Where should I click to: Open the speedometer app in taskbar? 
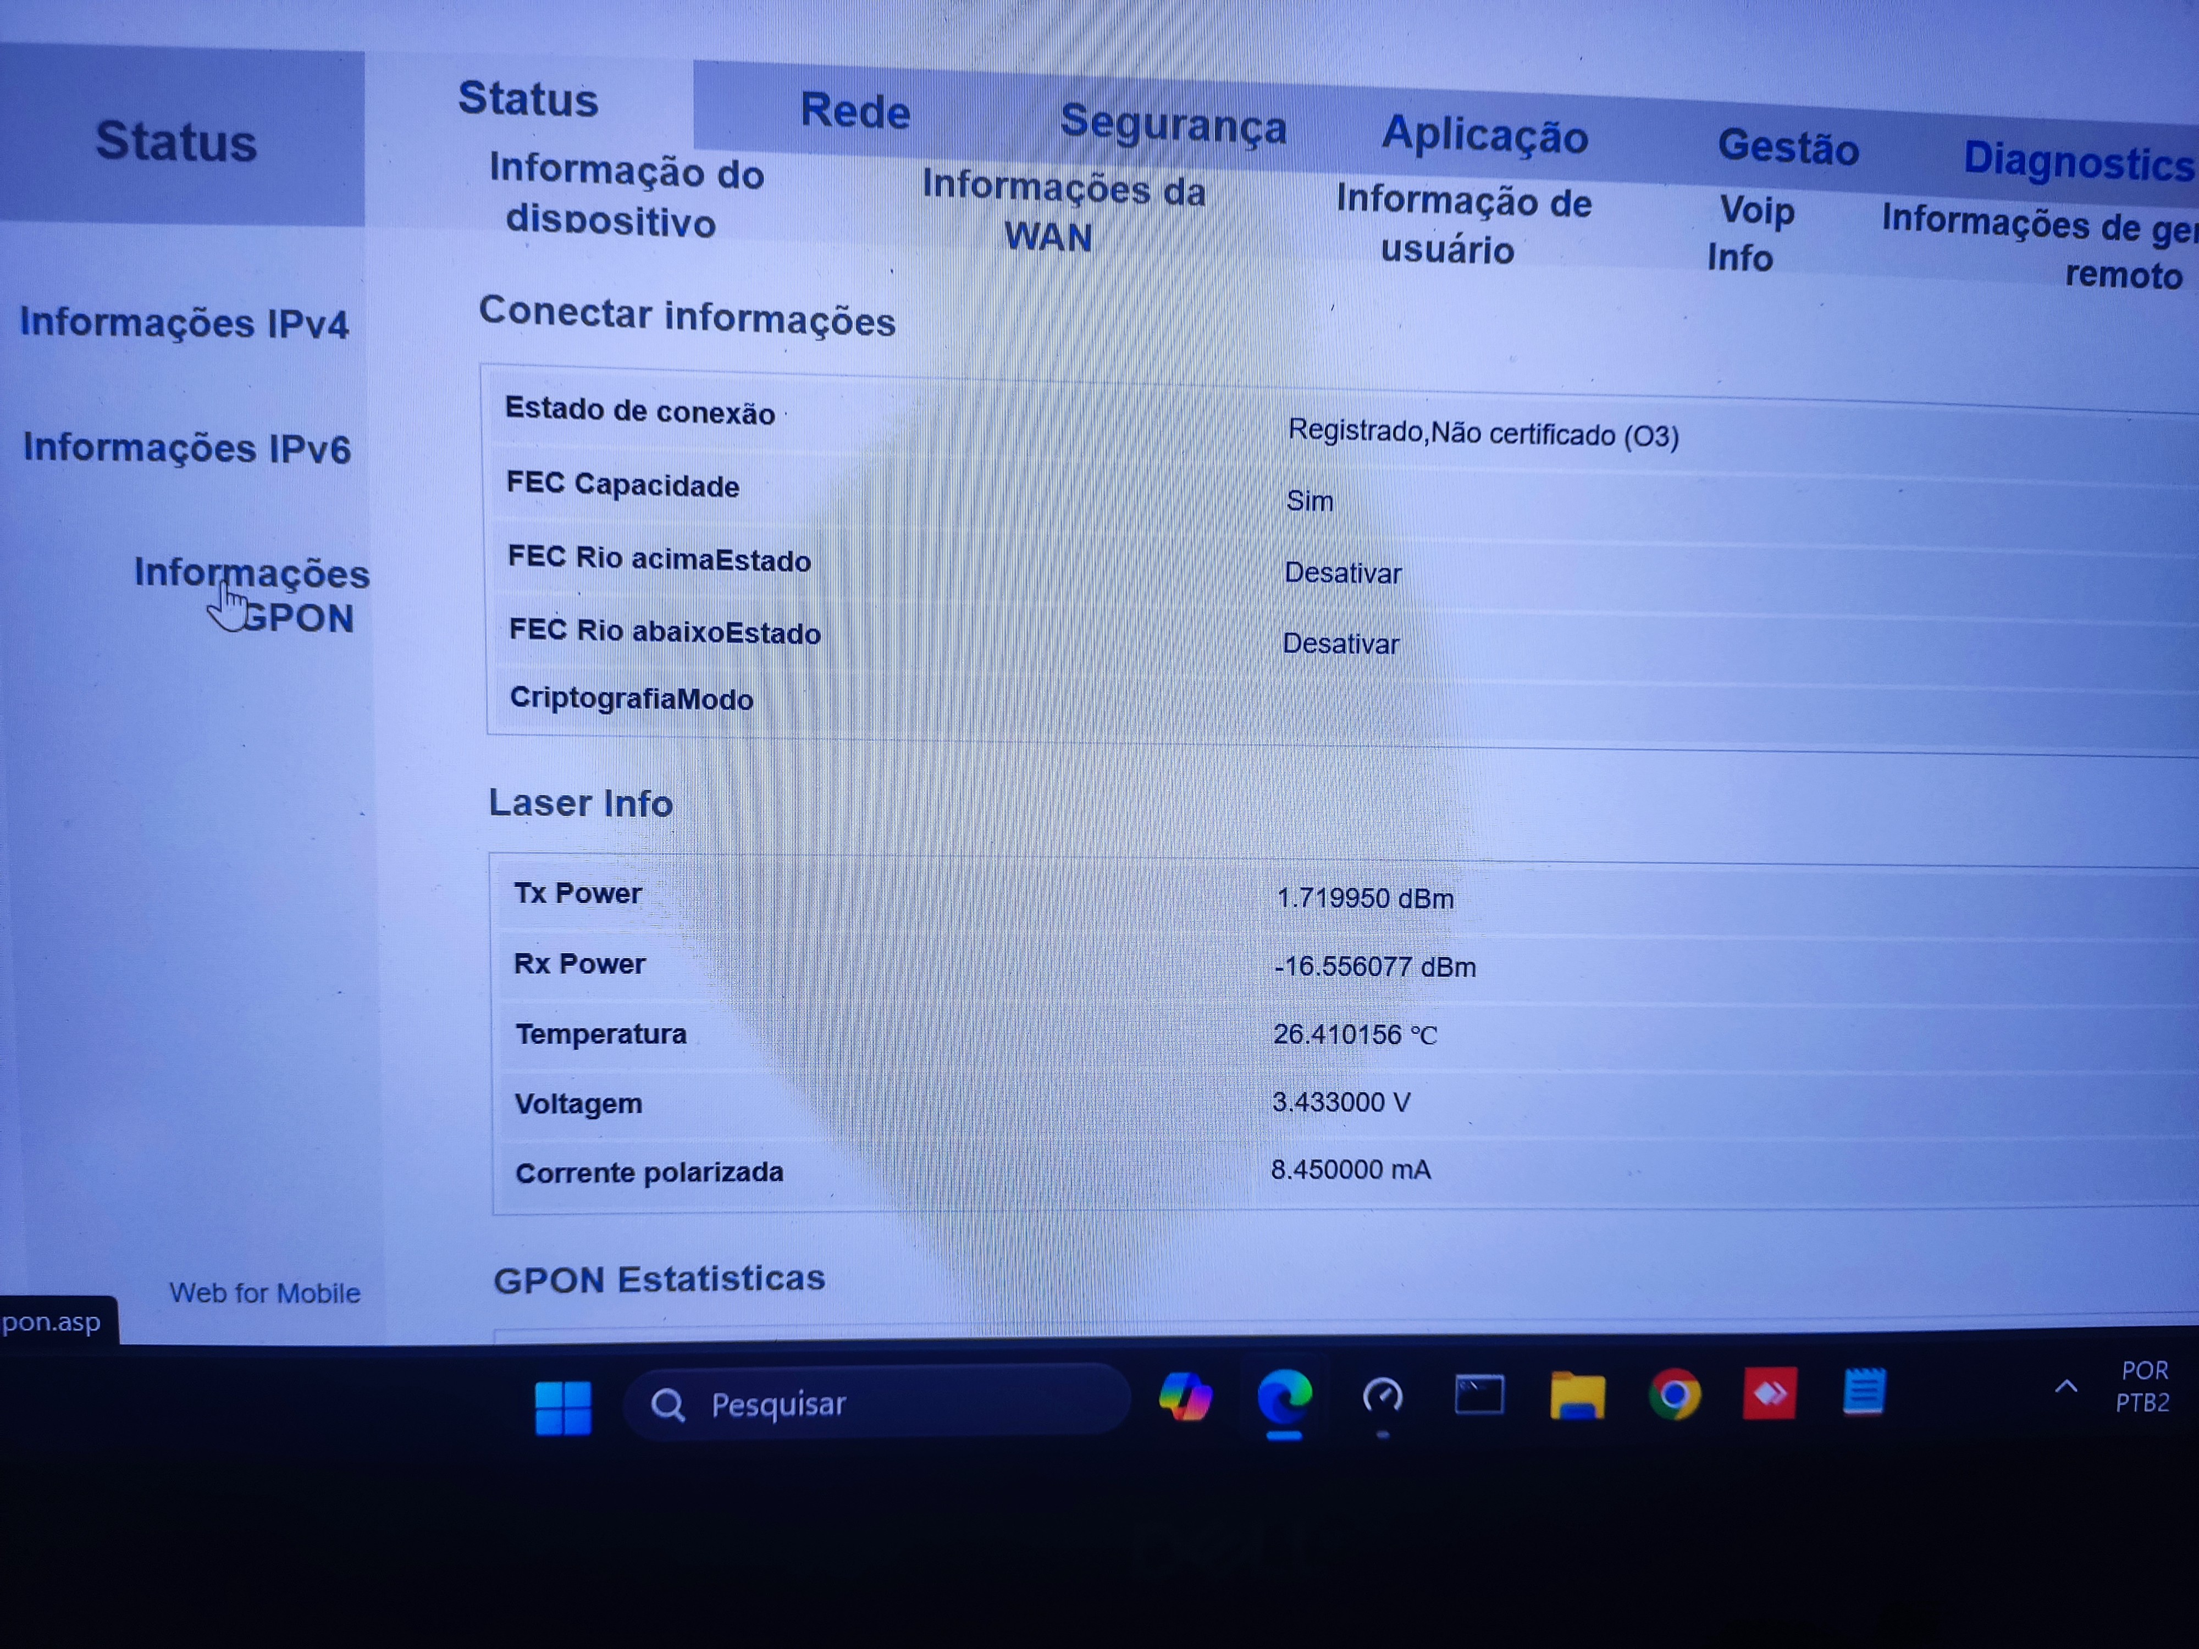tap(1382, 1397)
